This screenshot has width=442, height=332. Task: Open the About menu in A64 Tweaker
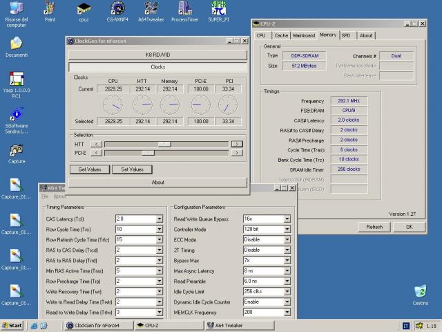[x=60, y=196]
